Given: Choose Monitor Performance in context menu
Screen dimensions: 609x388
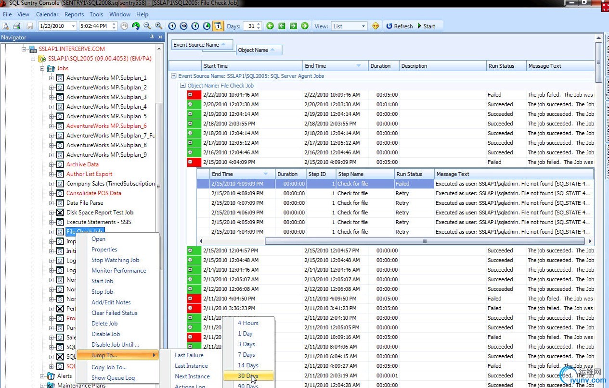Looking at the screenshot, I should click(x=119, y=271).
